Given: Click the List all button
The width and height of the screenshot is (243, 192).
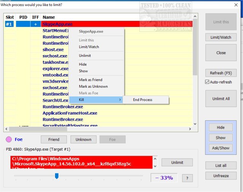Looking at the screenshot, I should (221, 165).
